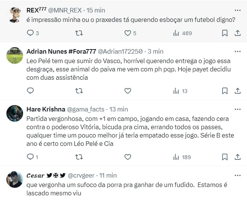Open the @crvgeer profile handle
This screenshot has width=247, height=201.
click(x=81, y=175)
